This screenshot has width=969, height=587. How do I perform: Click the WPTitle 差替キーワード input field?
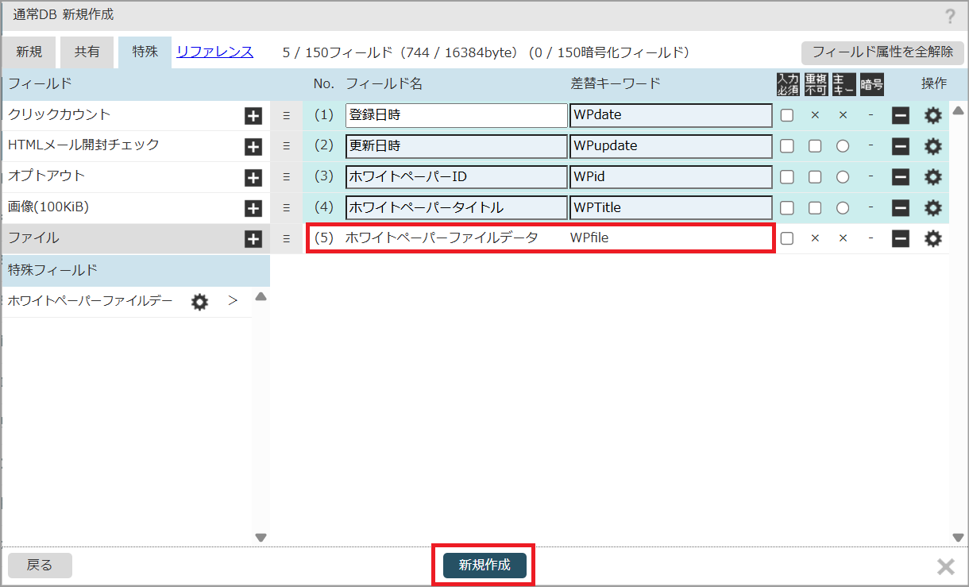tap(670, 208)
